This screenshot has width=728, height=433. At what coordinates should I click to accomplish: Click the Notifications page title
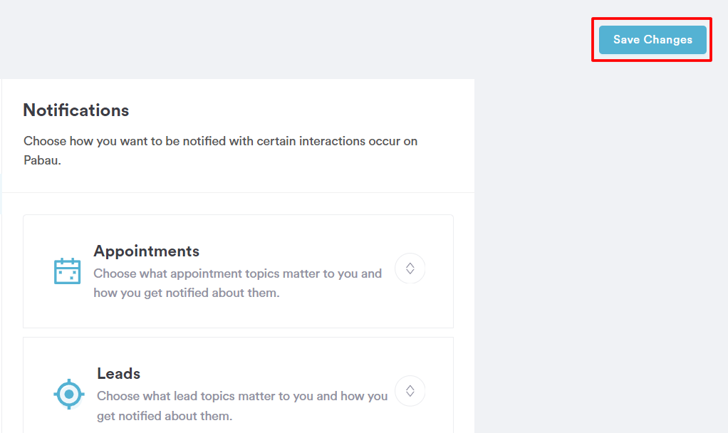click(76, 110)
